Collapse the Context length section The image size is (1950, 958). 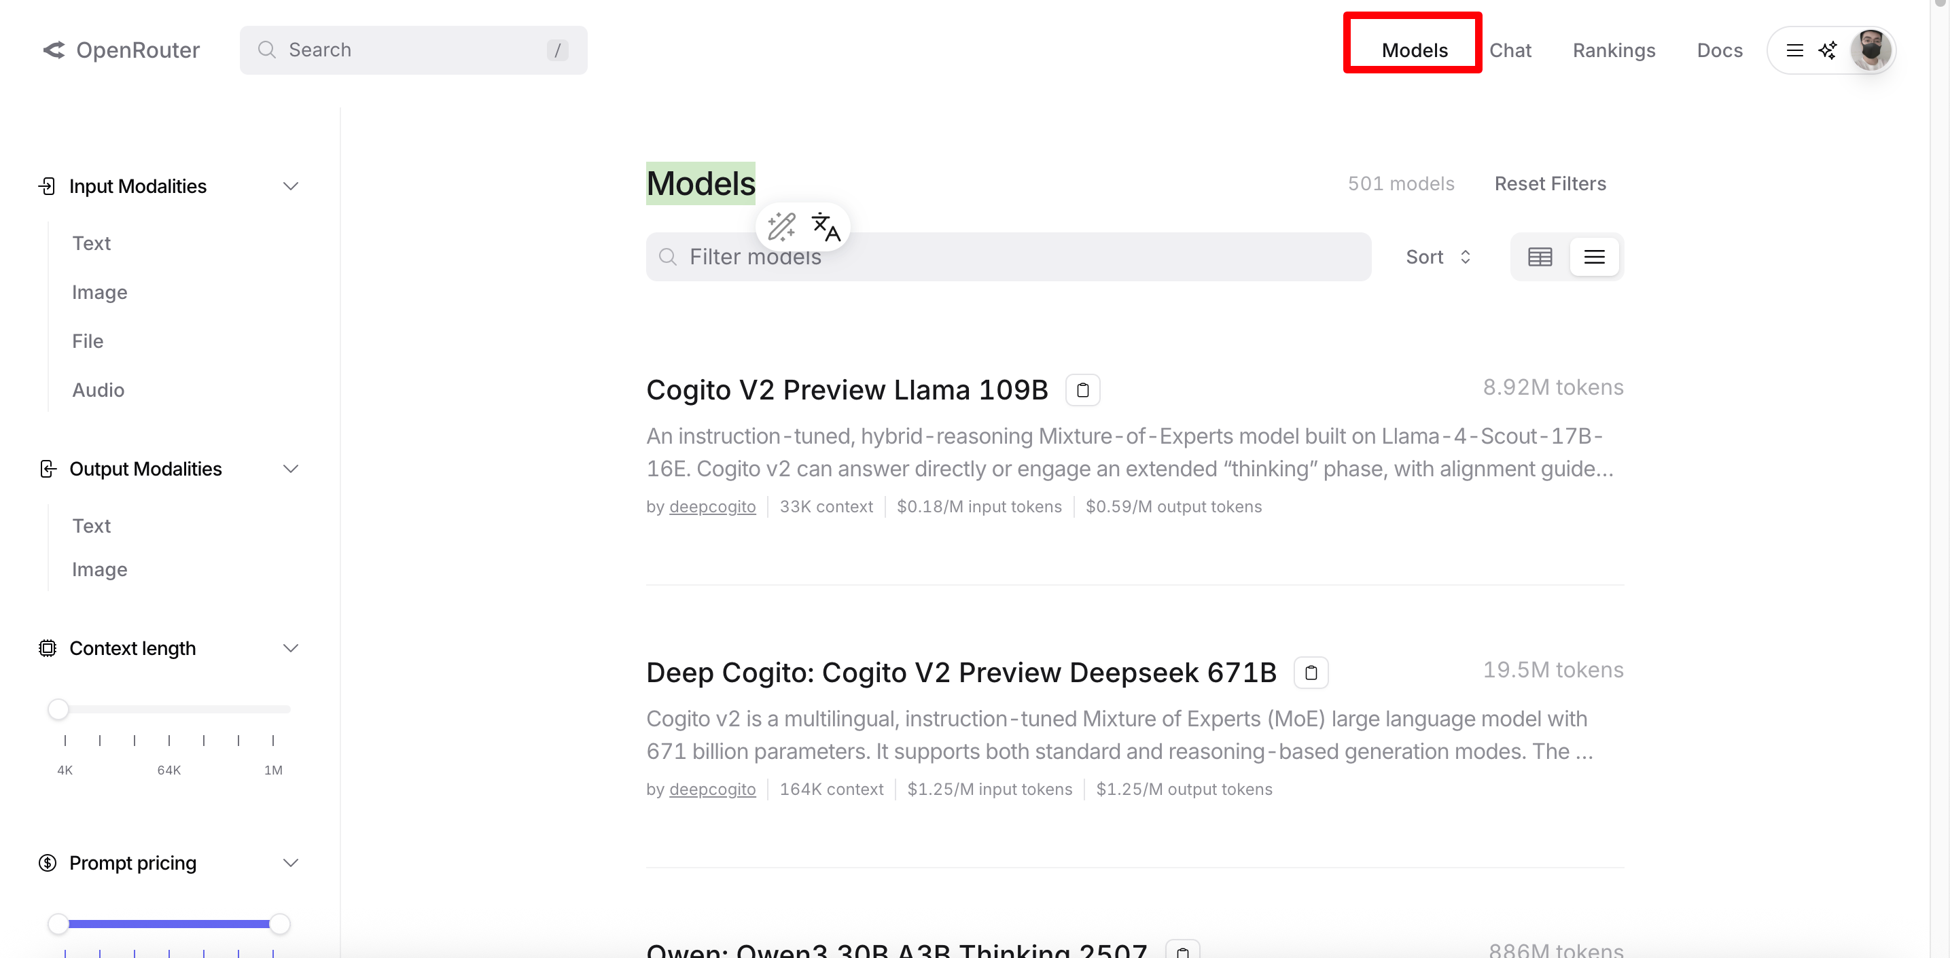pyautogui.click(x=290, y=648)
